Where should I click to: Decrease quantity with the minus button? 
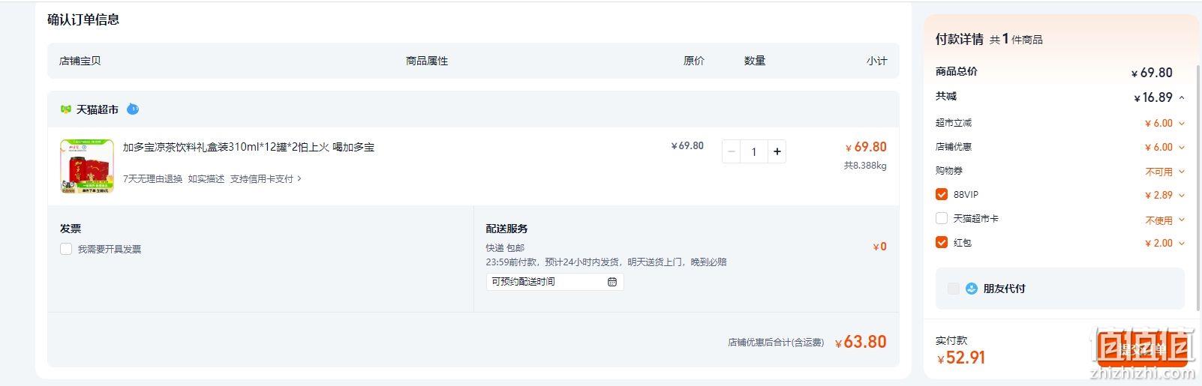(x=732, y=151)
